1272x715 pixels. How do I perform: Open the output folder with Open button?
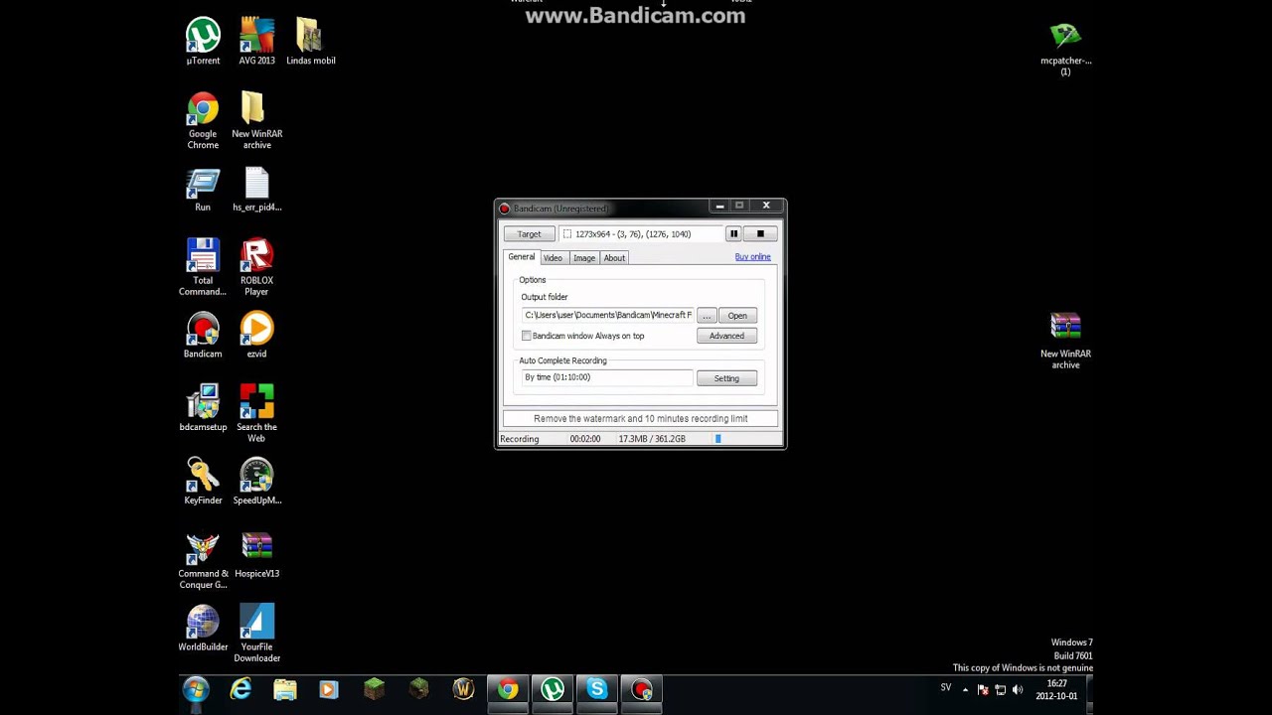point(737,316)
